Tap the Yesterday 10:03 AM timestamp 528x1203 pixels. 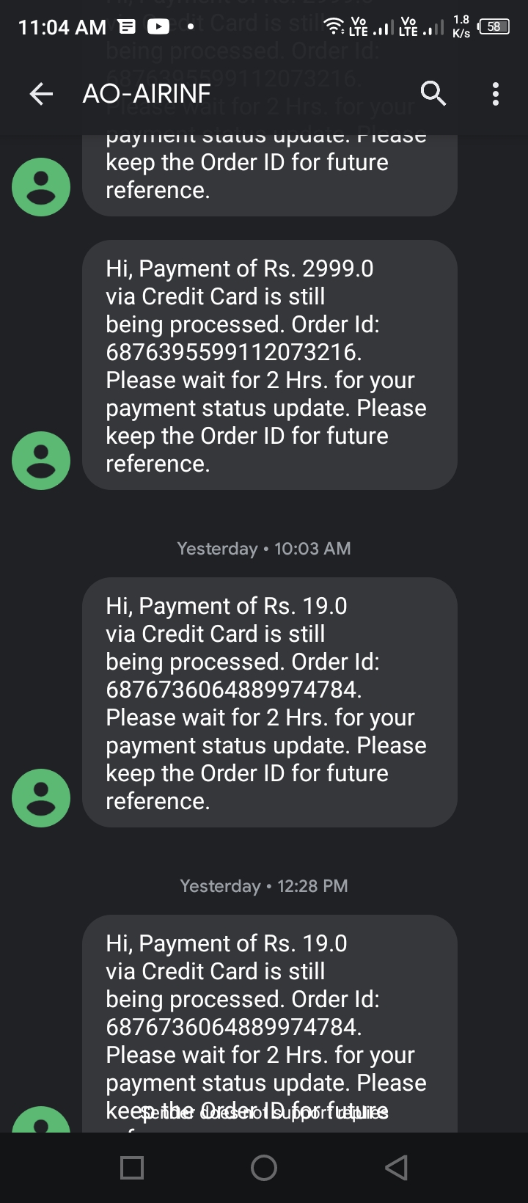(264, 549)
